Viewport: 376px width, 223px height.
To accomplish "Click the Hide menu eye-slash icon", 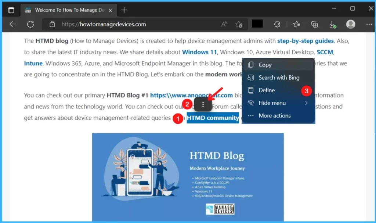I will tap(251, 103).
